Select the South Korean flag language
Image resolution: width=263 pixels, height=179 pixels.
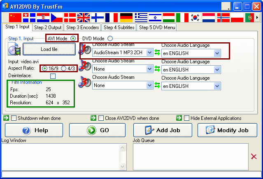tap(195, 18)
